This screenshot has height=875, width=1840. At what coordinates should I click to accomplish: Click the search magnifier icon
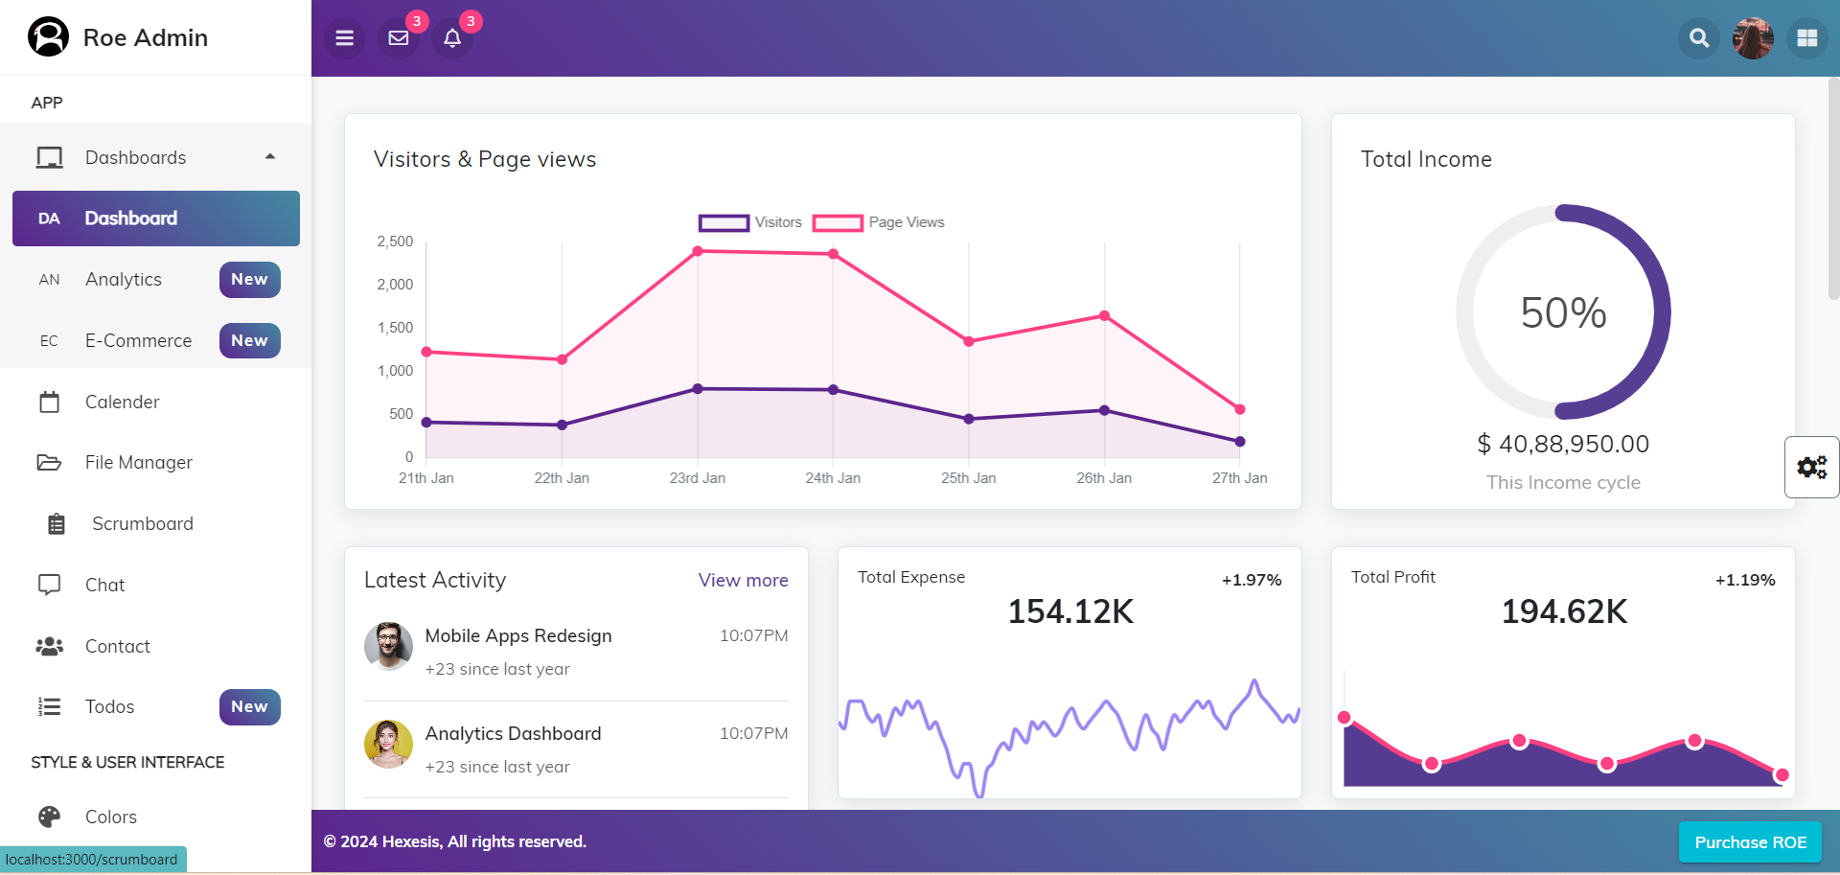pos(1698,38)
